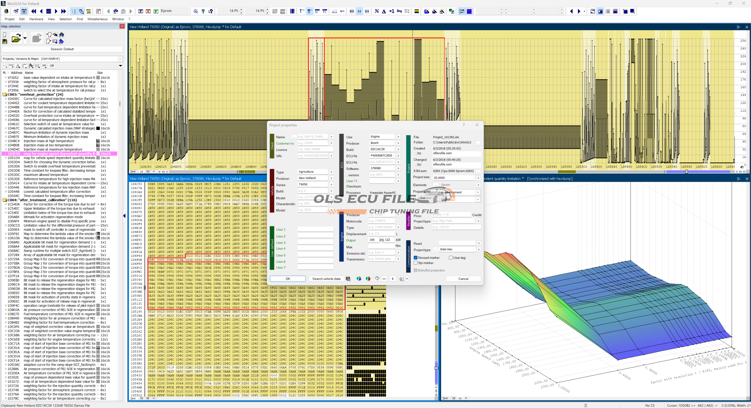Enable the Spi marker checkbox

pyautogui.click(x=415, y=263)
